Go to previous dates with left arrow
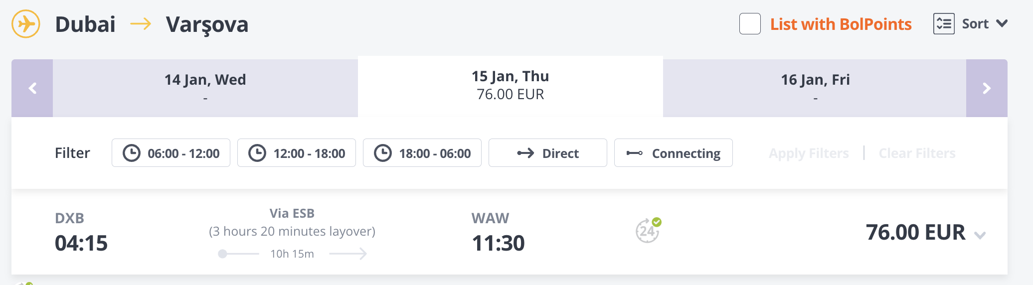Image resolution: width=1033 pixels, height=285 pixels. coord(32,88)
